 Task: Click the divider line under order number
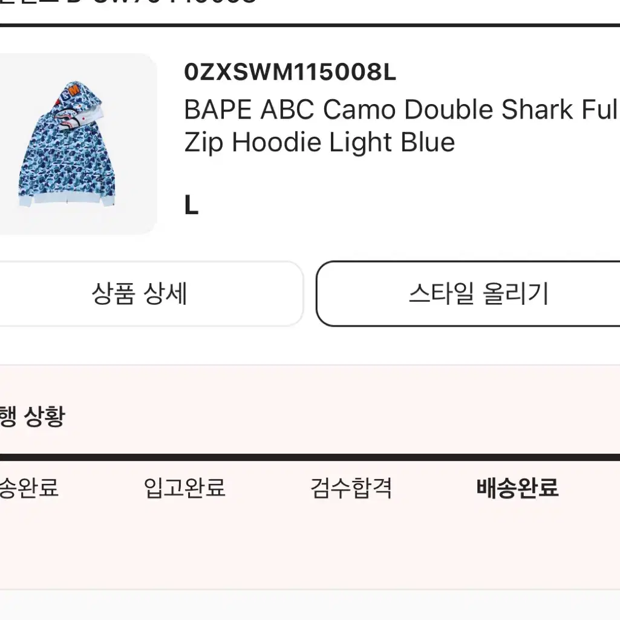pos(310,25)
